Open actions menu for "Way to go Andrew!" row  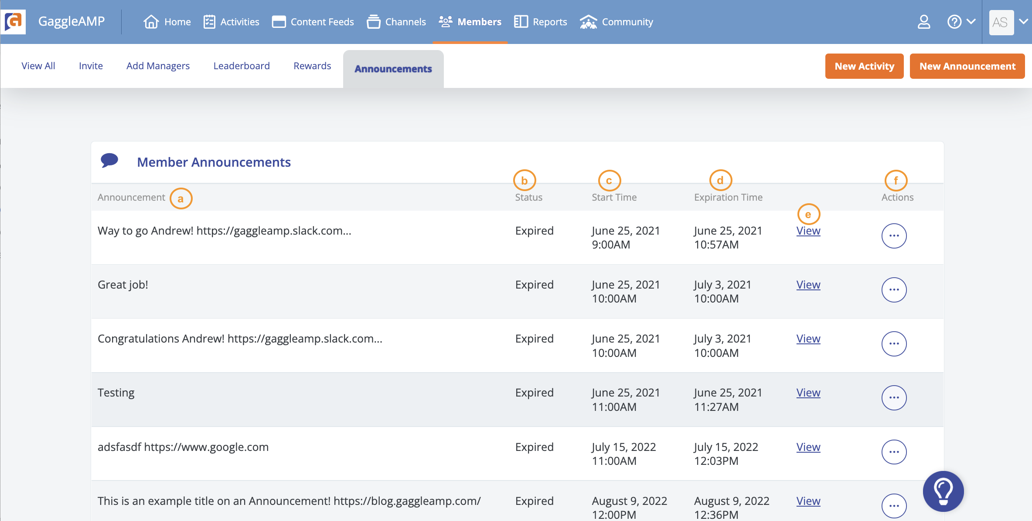pos(894,236)
